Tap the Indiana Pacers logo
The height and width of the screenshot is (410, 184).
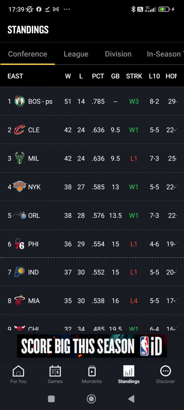coord(20,272)
